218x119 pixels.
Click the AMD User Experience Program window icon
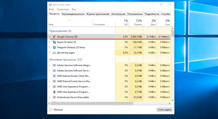pos(54,87)
